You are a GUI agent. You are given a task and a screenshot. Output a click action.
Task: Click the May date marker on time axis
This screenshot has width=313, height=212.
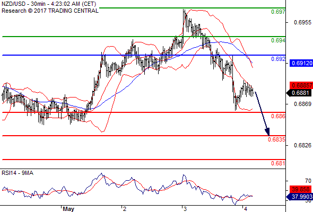click(x=68, y=209)
